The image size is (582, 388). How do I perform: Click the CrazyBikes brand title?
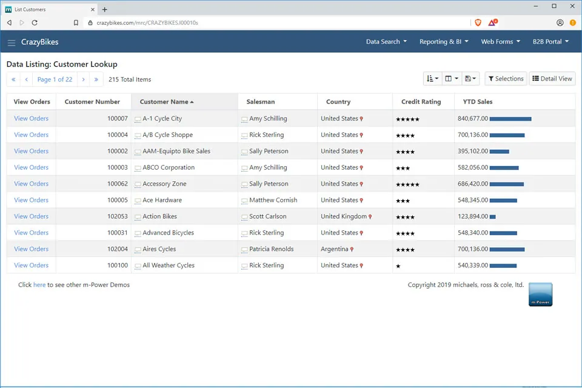(x=40, y=42)
